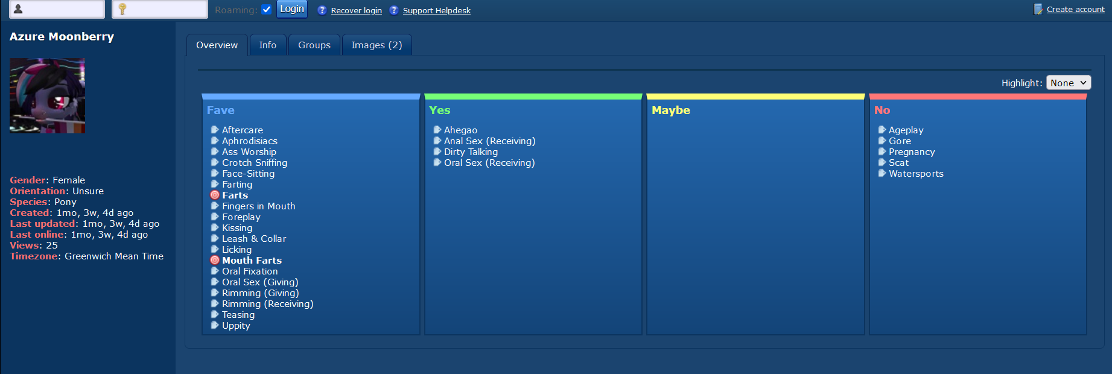
Task: Click the No column heading
Action: click(882, 110)
